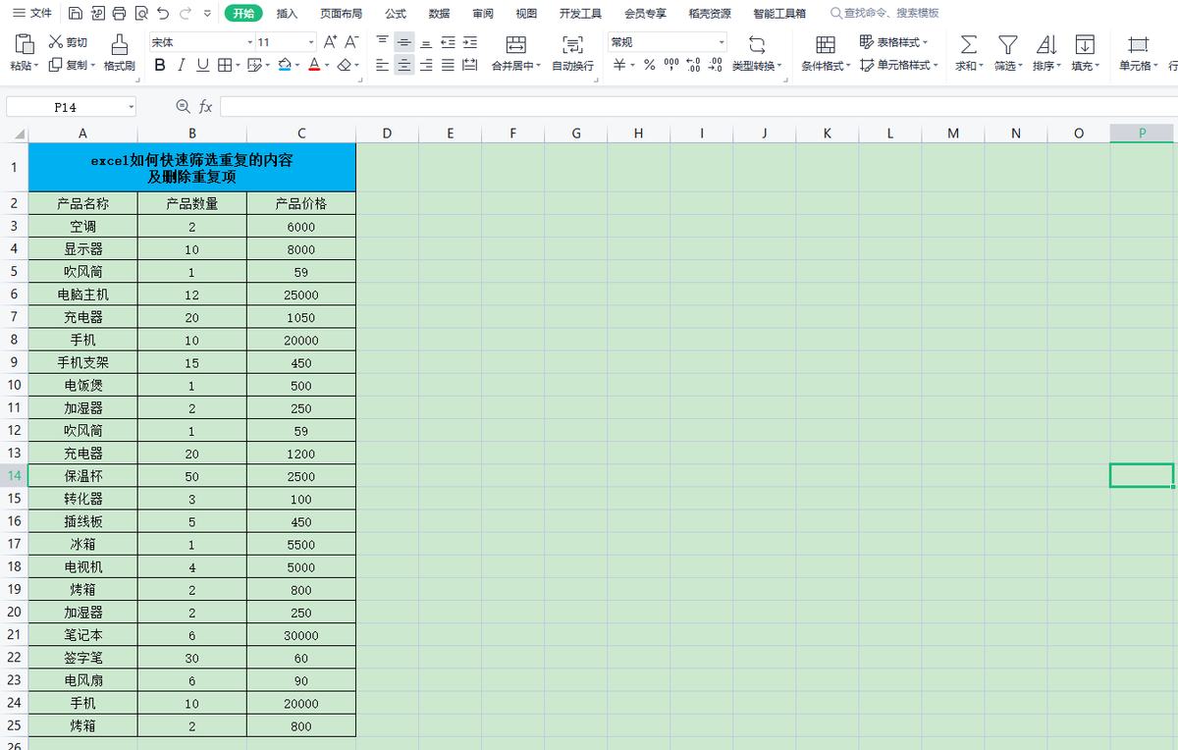
Task: Decrease indent in alignment group
Action: tap(449, 42)
